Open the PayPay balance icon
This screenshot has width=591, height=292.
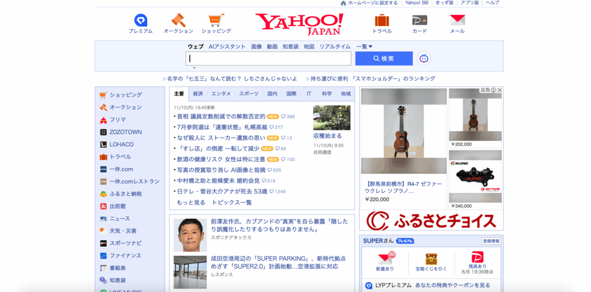tap(477, 257)
